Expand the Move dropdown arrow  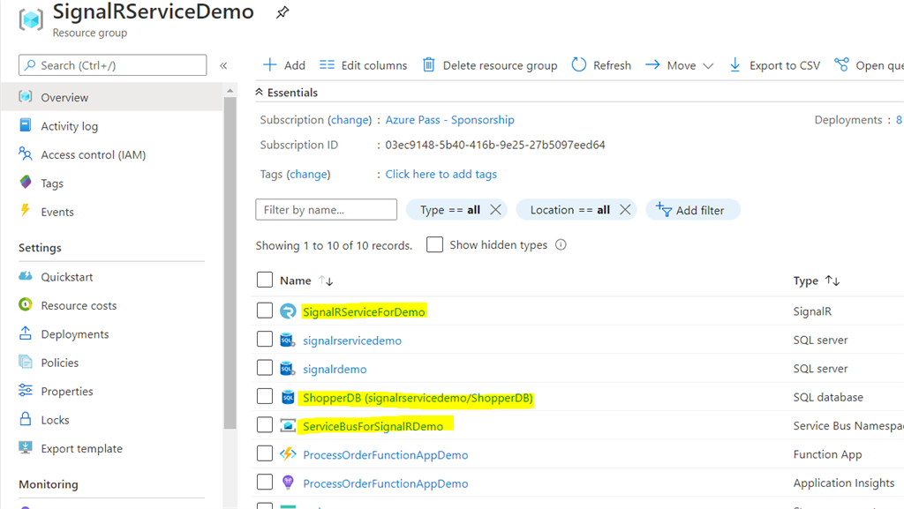click(x=708, y=65)
